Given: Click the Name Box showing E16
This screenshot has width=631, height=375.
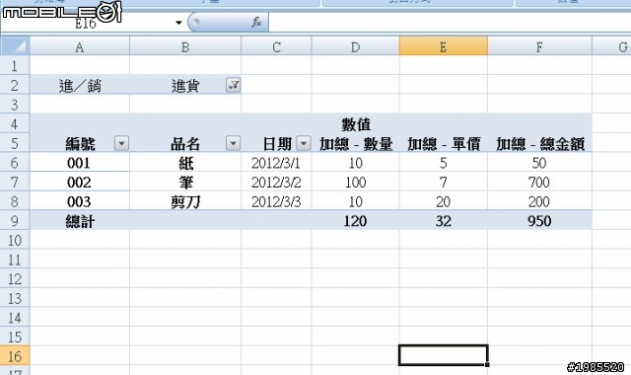Looking at the screenshot, I should (86, 23).
